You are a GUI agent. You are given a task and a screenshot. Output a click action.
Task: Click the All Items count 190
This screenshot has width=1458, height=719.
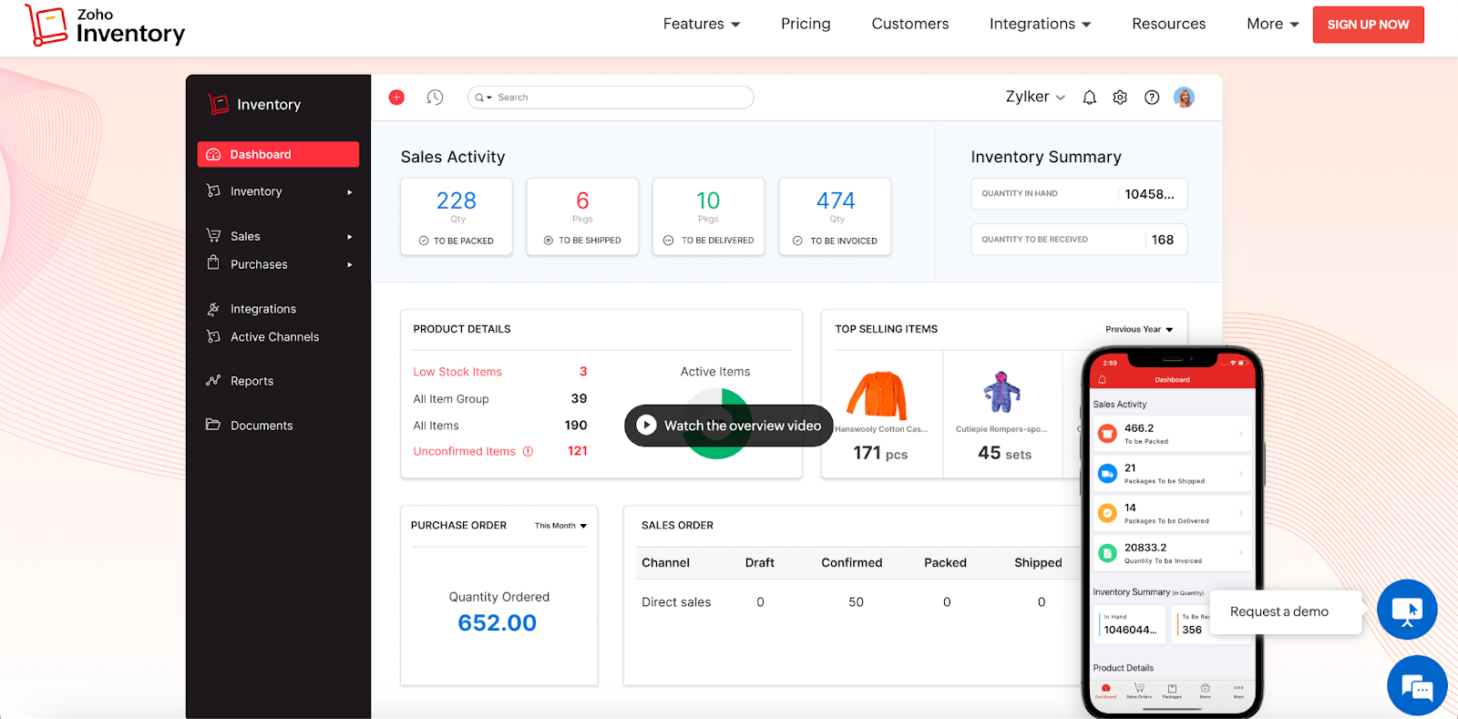576,426
